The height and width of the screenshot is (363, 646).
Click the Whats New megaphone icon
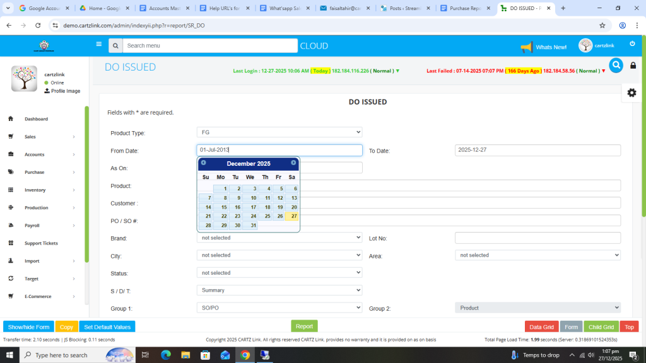(x=527, y=47)
